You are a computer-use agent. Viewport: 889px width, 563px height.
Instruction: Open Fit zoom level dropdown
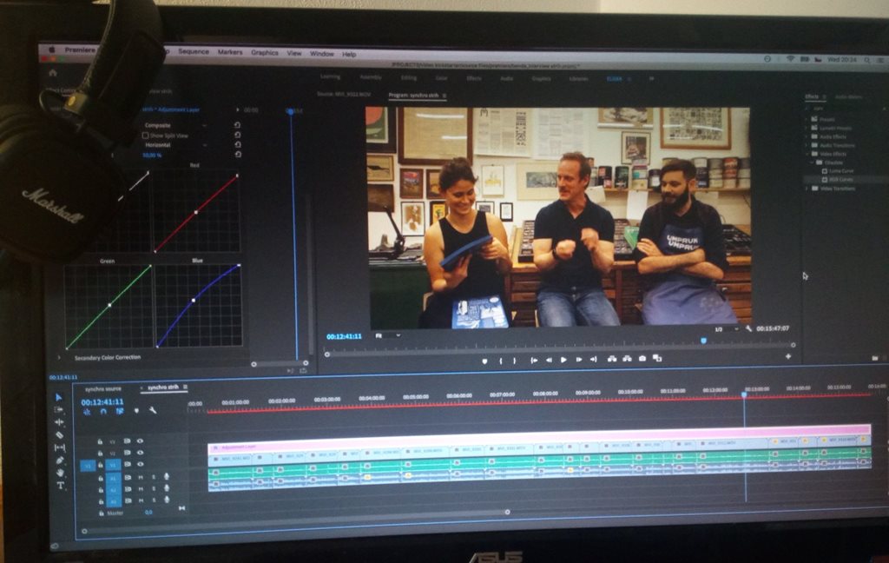pos(388,335)
